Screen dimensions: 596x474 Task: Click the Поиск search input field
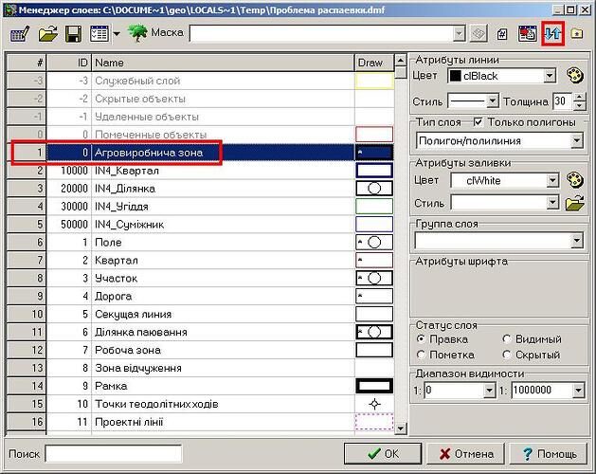[114, 453]
